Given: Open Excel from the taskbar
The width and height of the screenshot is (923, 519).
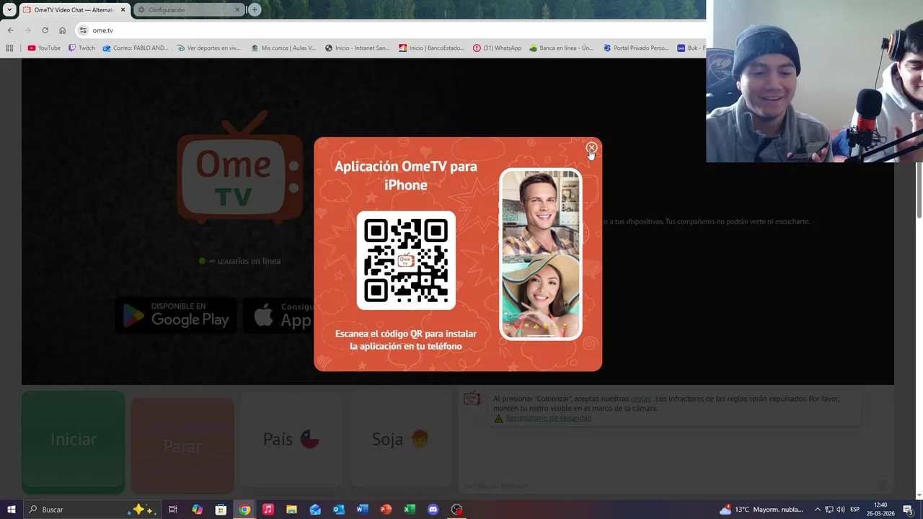Looking at the screenshot, I should coord(409,510).
